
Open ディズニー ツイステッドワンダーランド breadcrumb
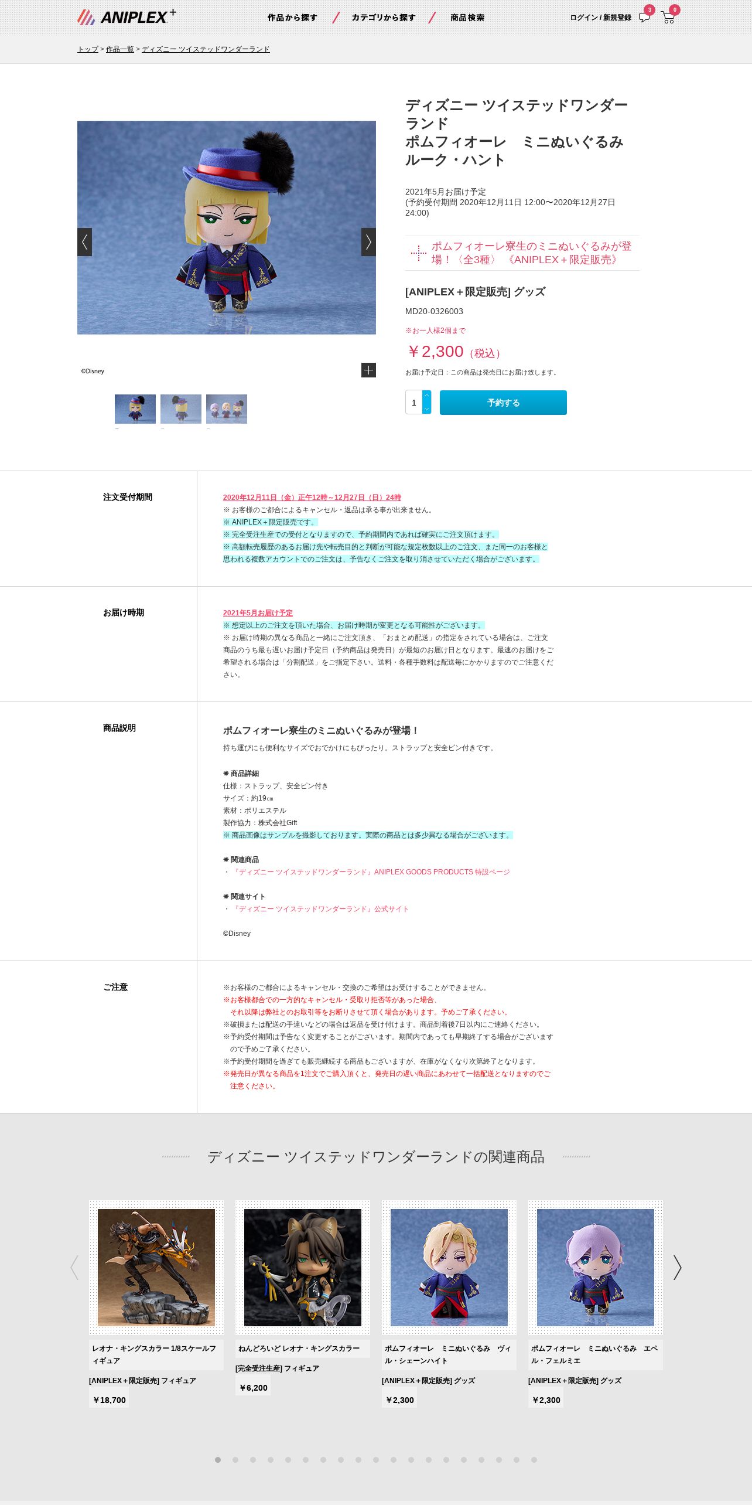(x=206, y=49)
